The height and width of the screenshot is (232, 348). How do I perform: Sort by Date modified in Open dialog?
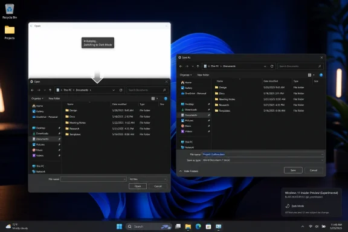click(x=120, y=105)
